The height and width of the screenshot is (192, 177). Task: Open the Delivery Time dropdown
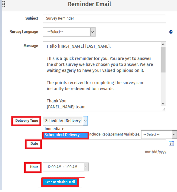click(65, 121)
